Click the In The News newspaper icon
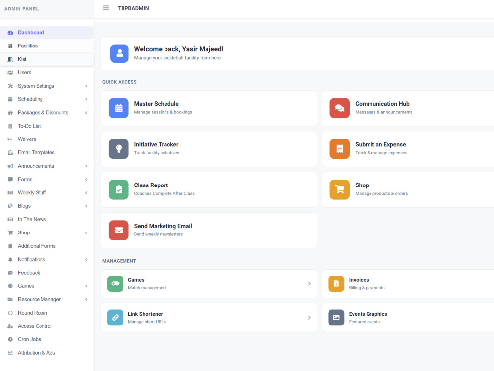 [x=10, y=219]
